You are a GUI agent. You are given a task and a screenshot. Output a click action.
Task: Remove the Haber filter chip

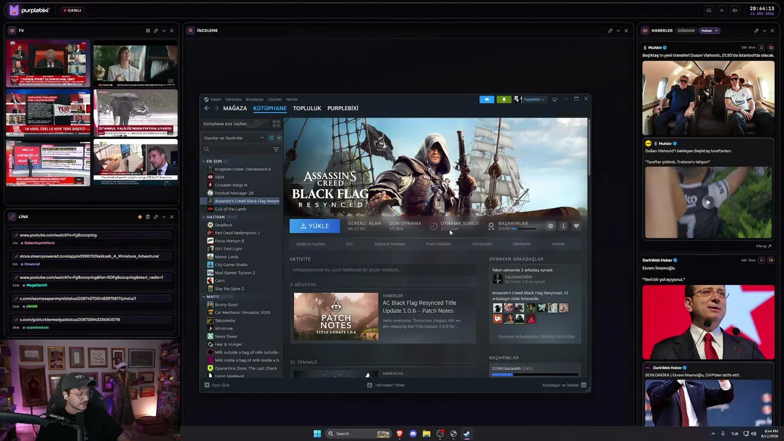pos(716,31)
